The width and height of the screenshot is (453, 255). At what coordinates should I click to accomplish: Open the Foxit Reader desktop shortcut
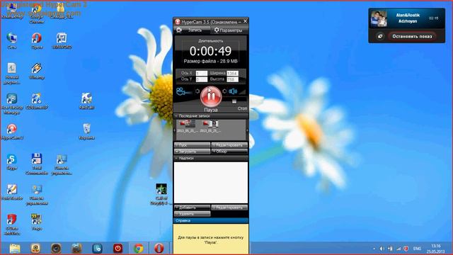click(12, 192)
